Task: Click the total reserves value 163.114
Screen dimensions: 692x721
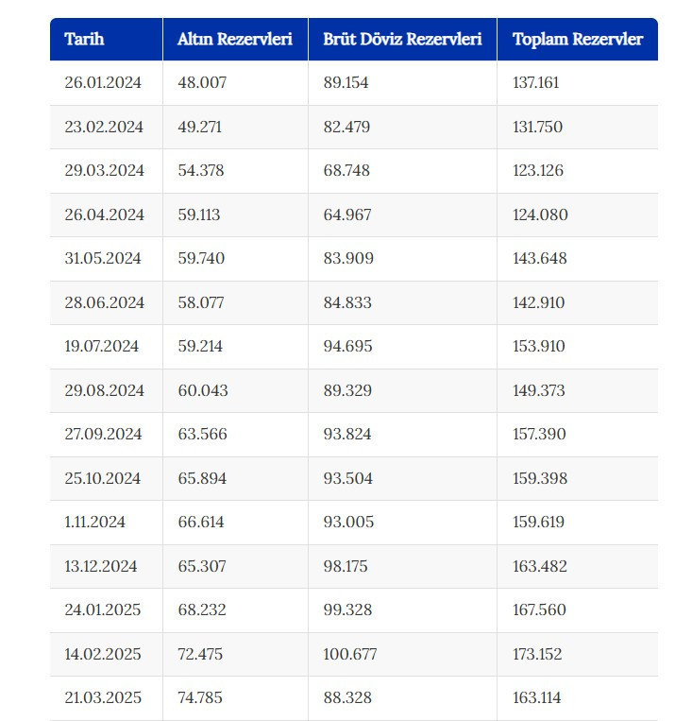Action: coord(536,698)
